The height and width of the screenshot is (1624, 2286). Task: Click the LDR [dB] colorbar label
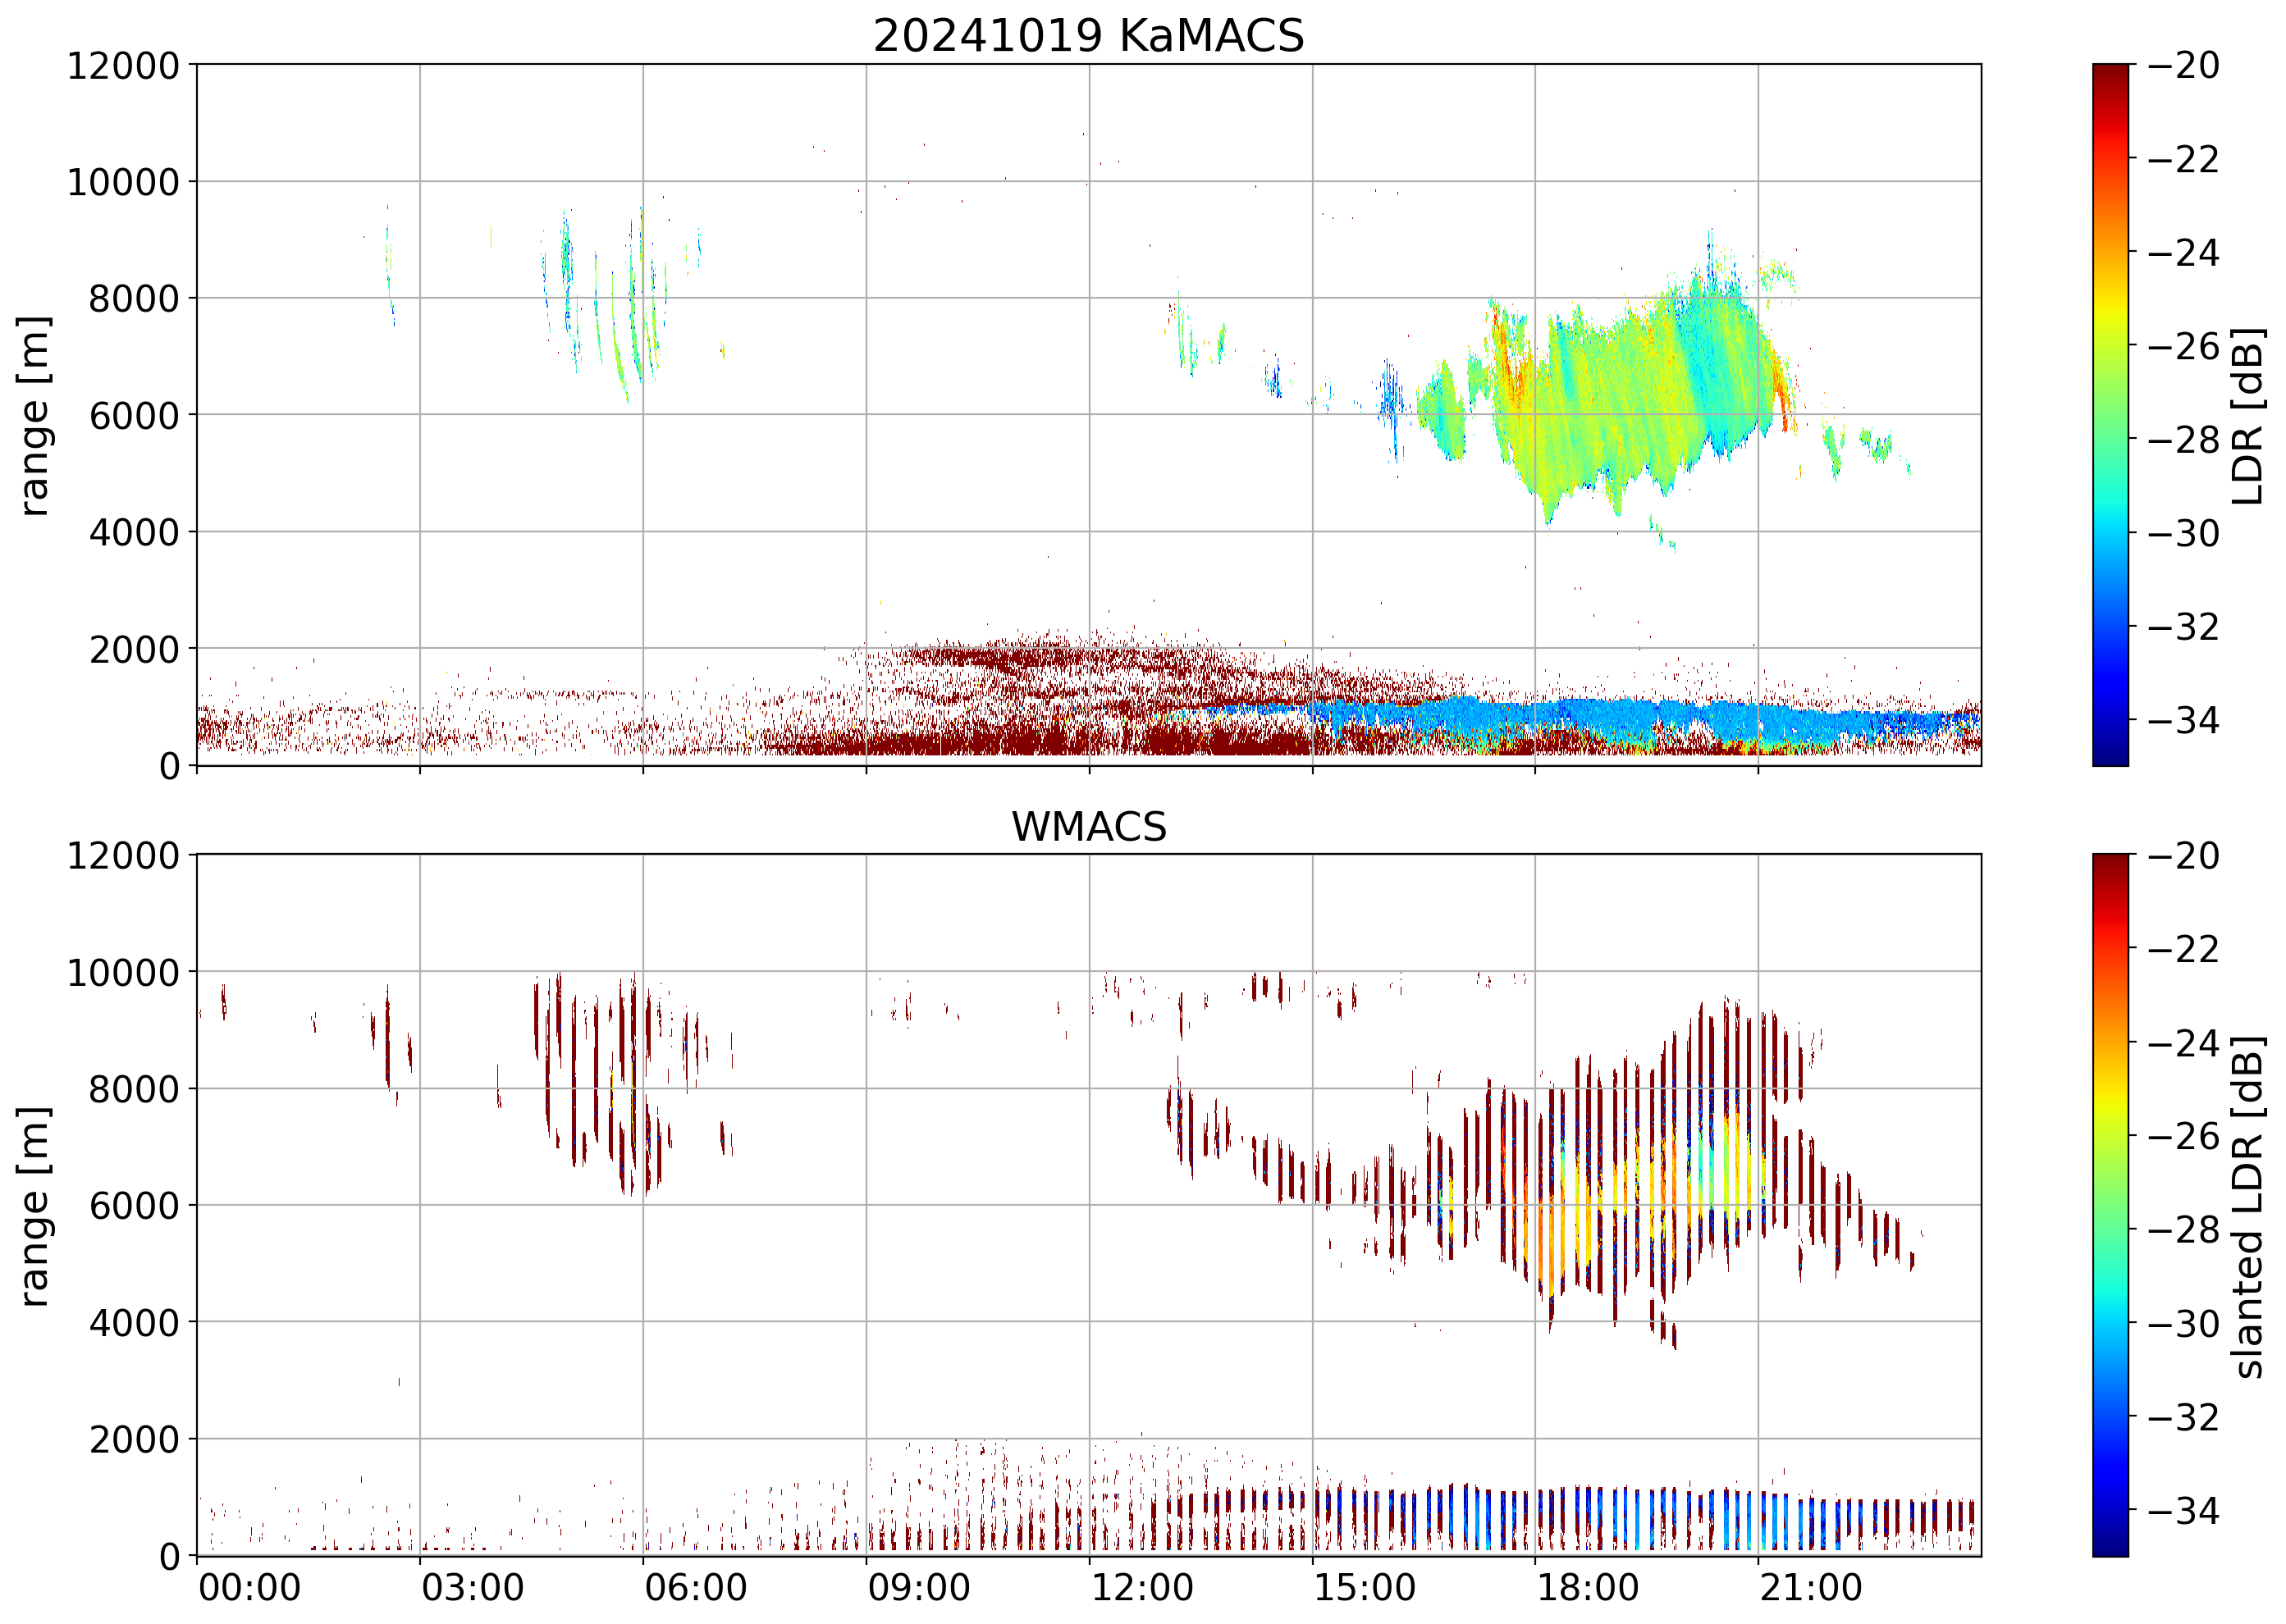2247,415
